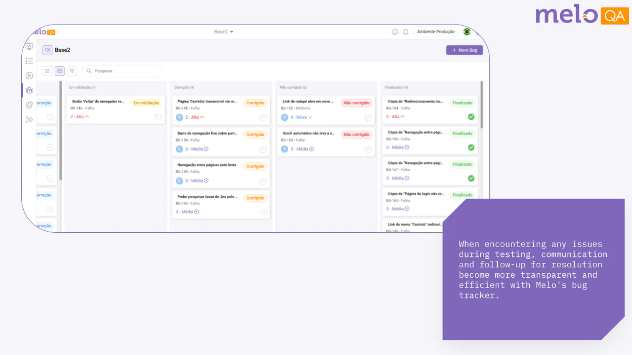
Task: Click the Finalizado column header
Action: (x=397, y=88)
